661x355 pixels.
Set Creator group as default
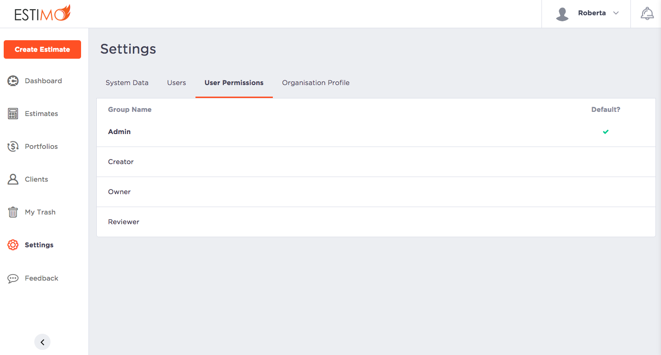point(605,161)
